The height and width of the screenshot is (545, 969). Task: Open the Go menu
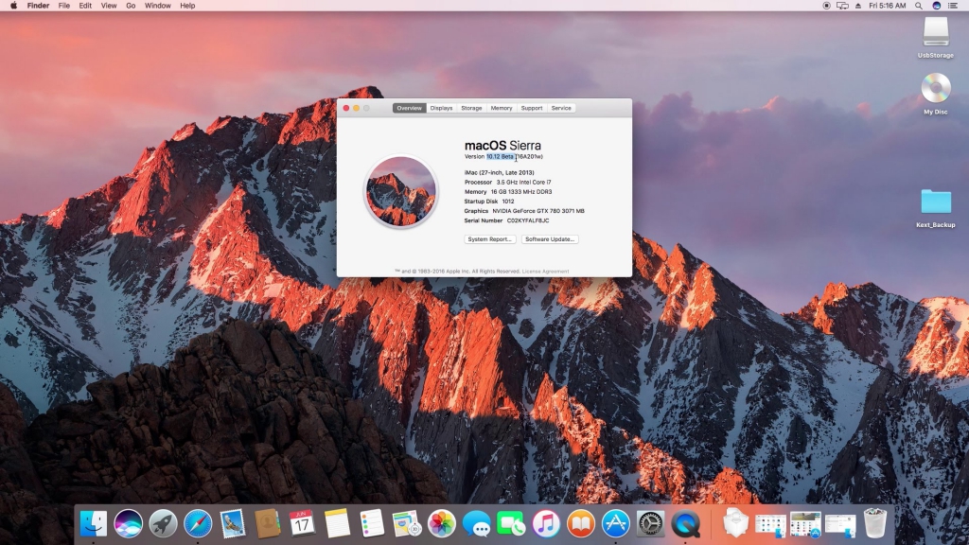131,6
